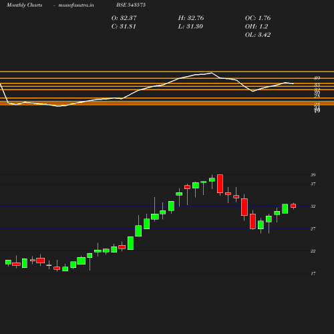
Task: Click the high value H: 32.76
Action: 191,18
